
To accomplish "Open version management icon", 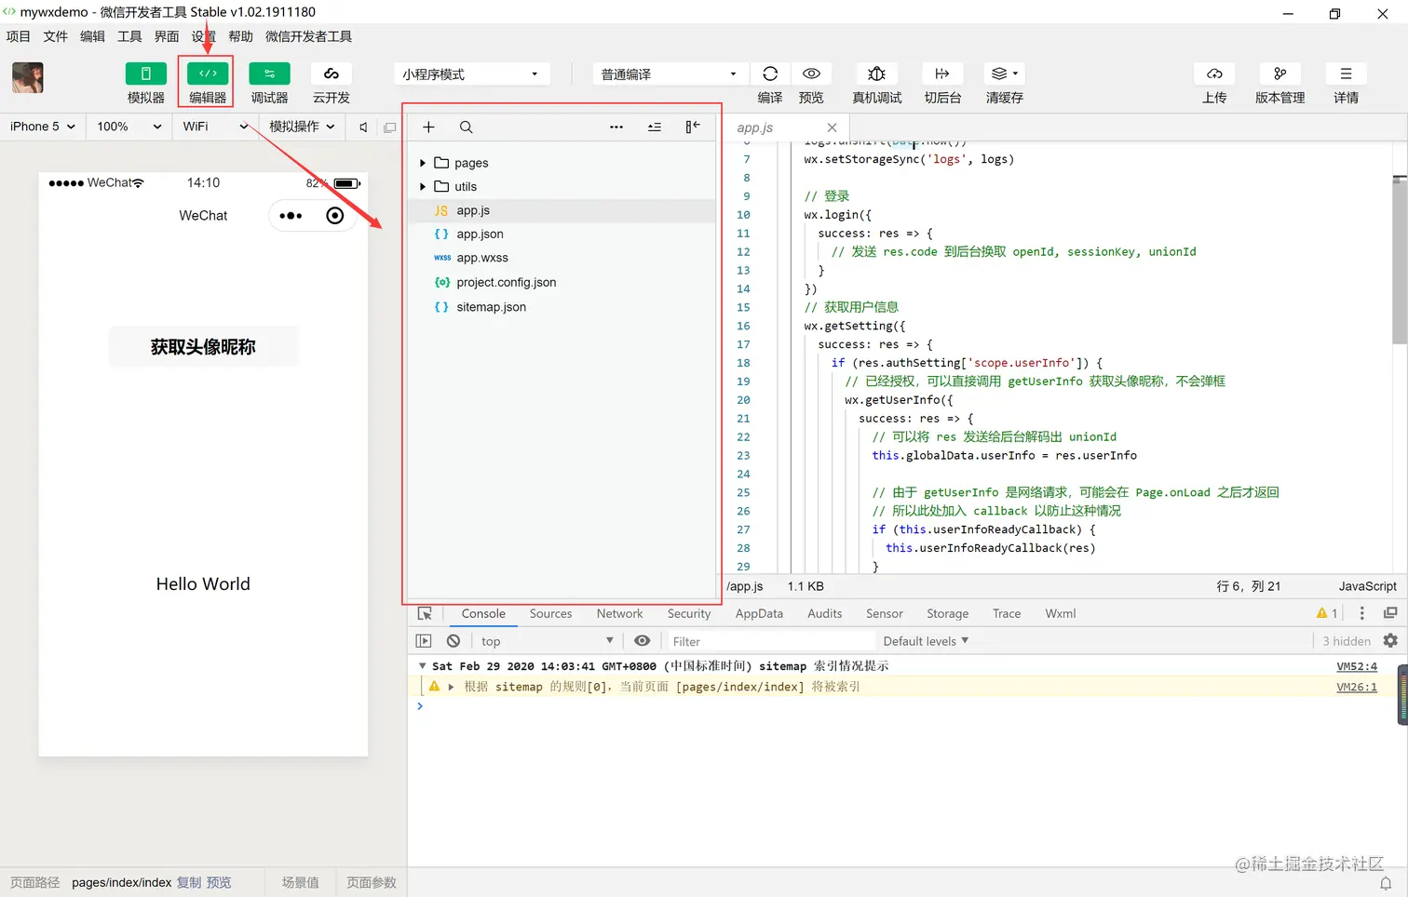I will tap(1279, 74).
